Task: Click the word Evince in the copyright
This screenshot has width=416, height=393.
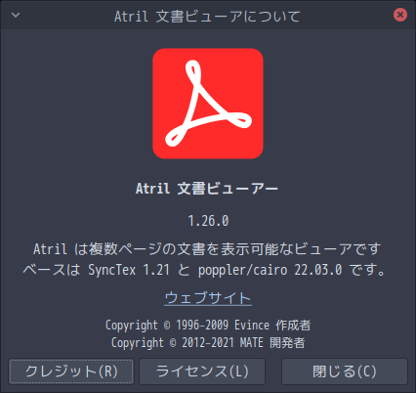Action: pyautogui.click(x=252, y=326)
